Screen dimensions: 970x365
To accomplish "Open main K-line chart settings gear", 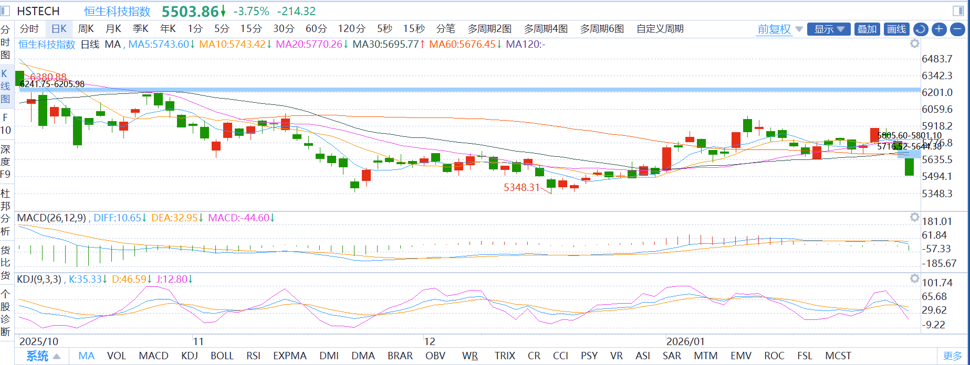I will click(915, 44).
